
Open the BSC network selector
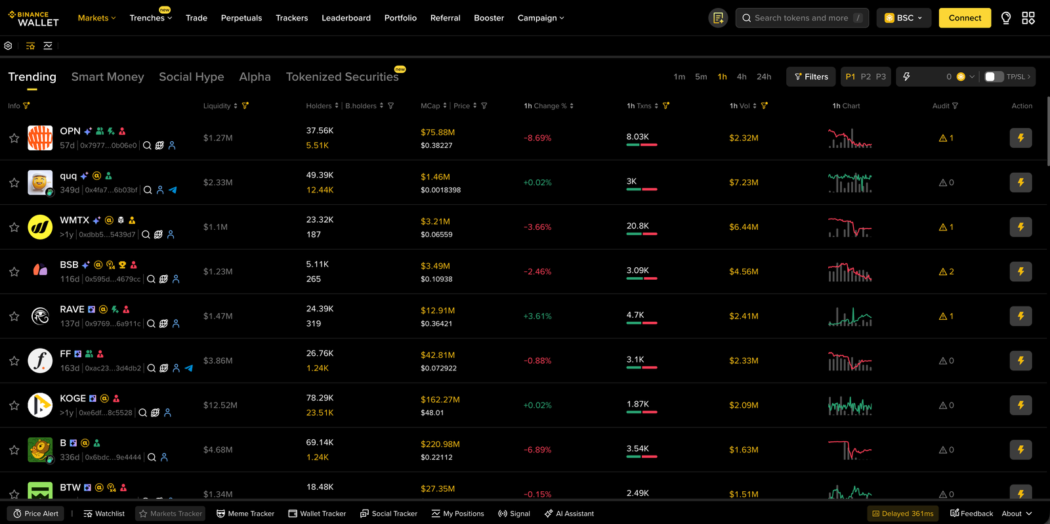point(904,18)
